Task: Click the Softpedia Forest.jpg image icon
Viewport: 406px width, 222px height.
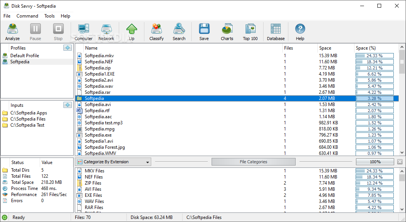Action: 79,147
